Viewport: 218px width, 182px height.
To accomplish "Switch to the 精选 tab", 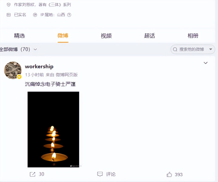I will 19,36.
